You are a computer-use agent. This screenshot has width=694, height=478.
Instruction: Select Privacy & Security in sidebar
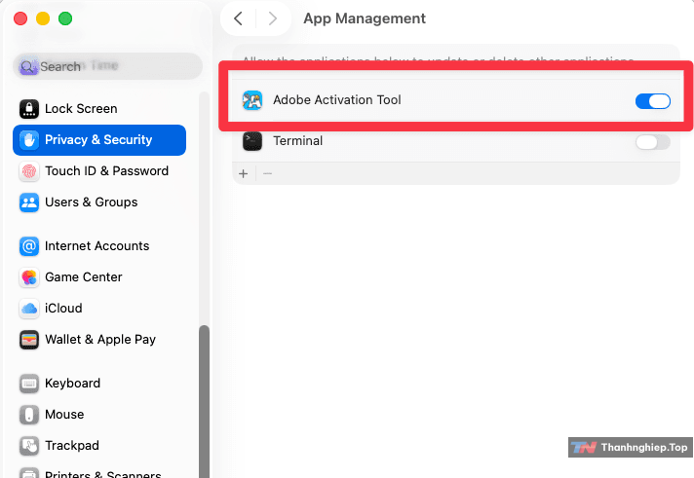(x=99, y=140)
